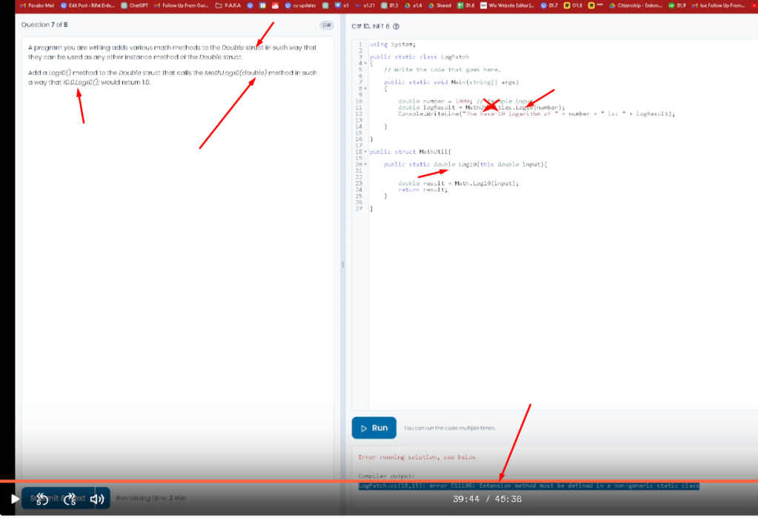
Task: Open the o1 bookmark
Action: 342,5
